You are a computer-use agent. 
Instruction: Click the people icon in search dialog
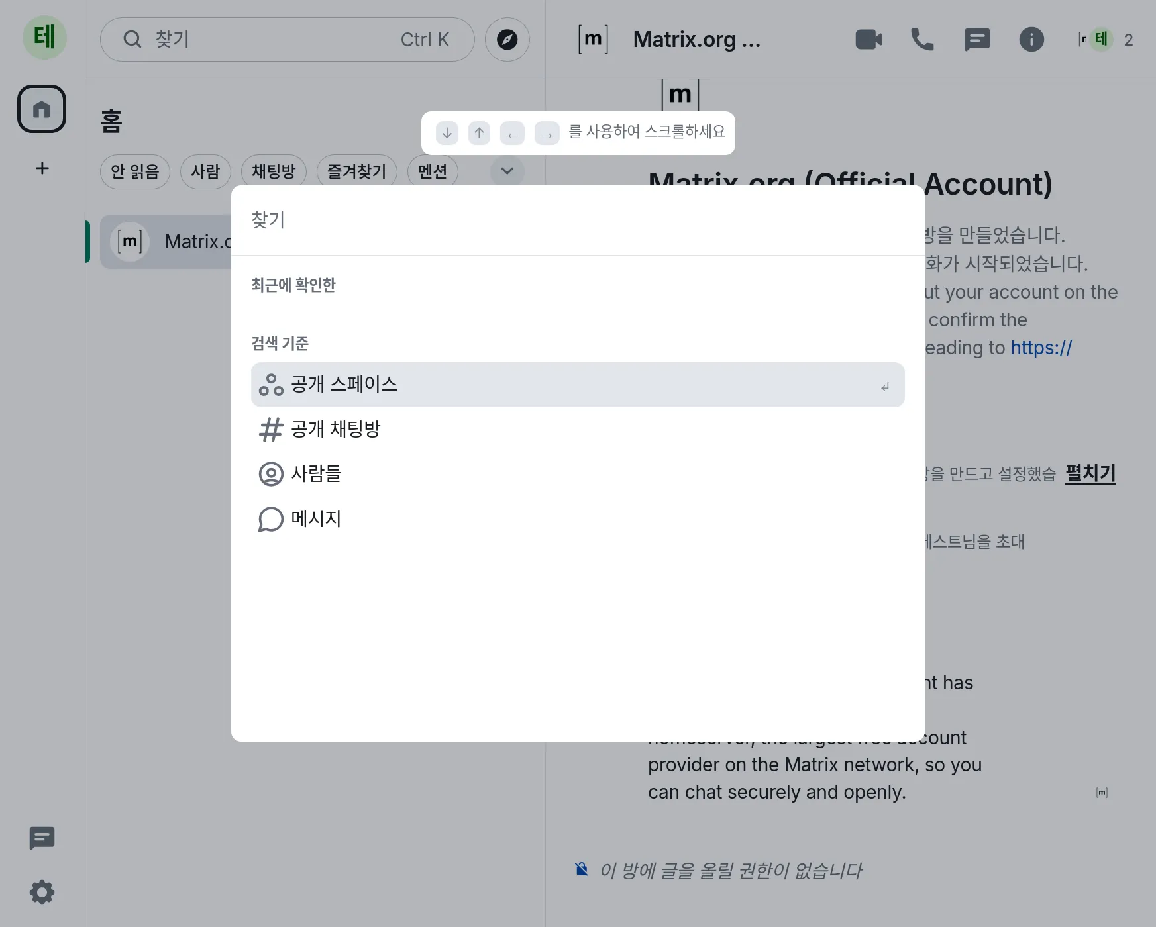click(x=271, y=474)
